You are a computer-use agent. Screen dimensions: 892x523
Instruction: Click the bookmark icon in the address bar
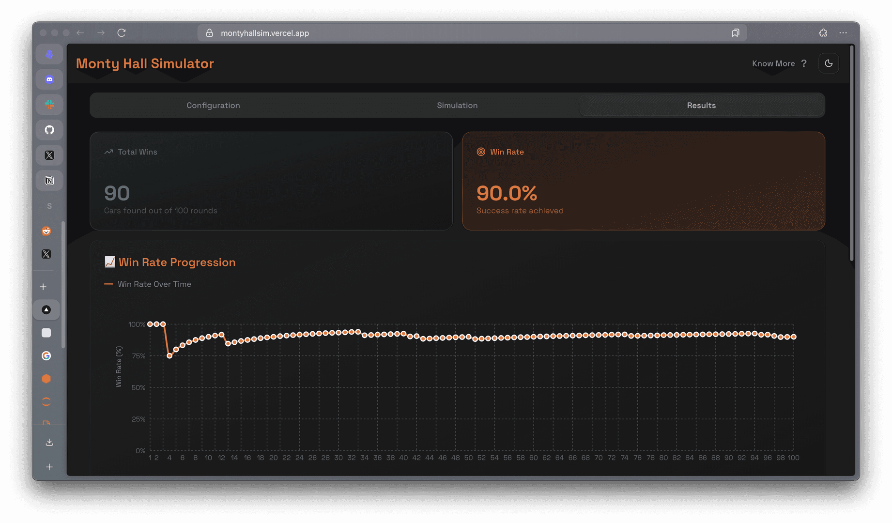click(x=735, y=33)
